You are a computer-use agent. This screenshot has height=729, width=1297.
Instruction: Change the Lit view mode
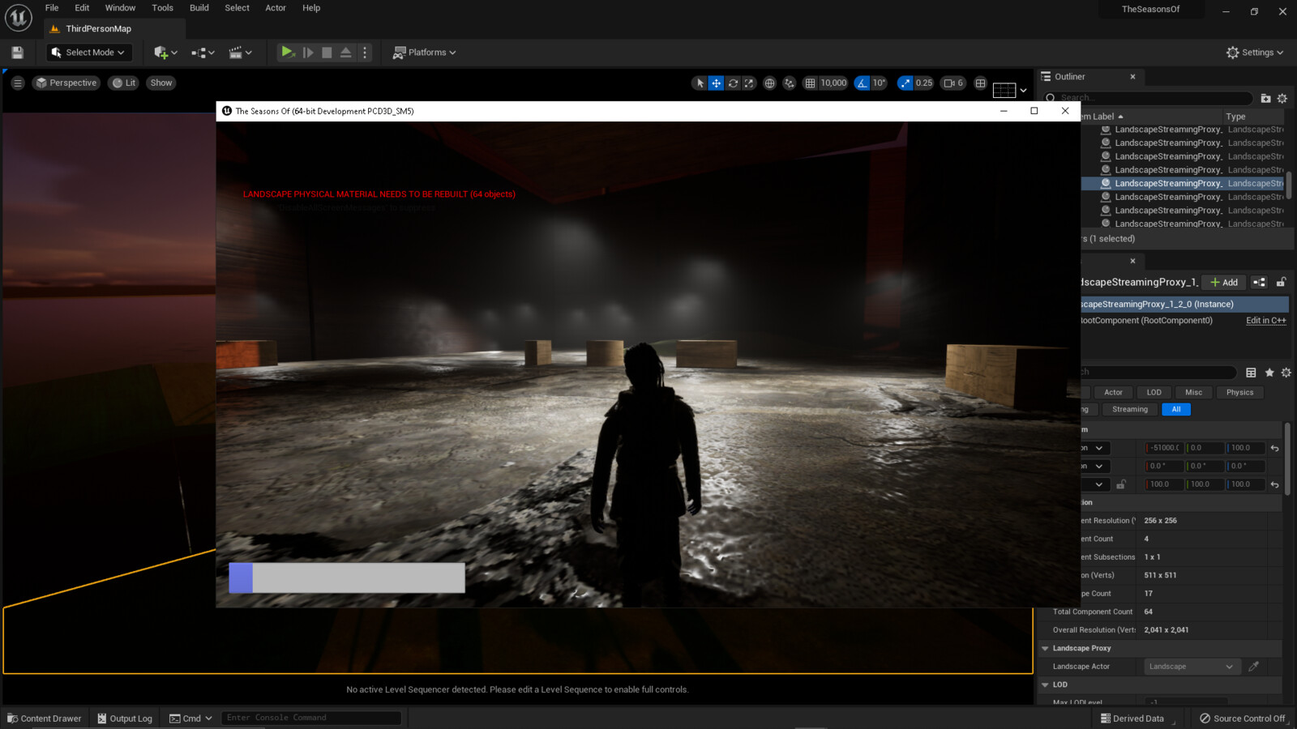[x=124, y=83]
